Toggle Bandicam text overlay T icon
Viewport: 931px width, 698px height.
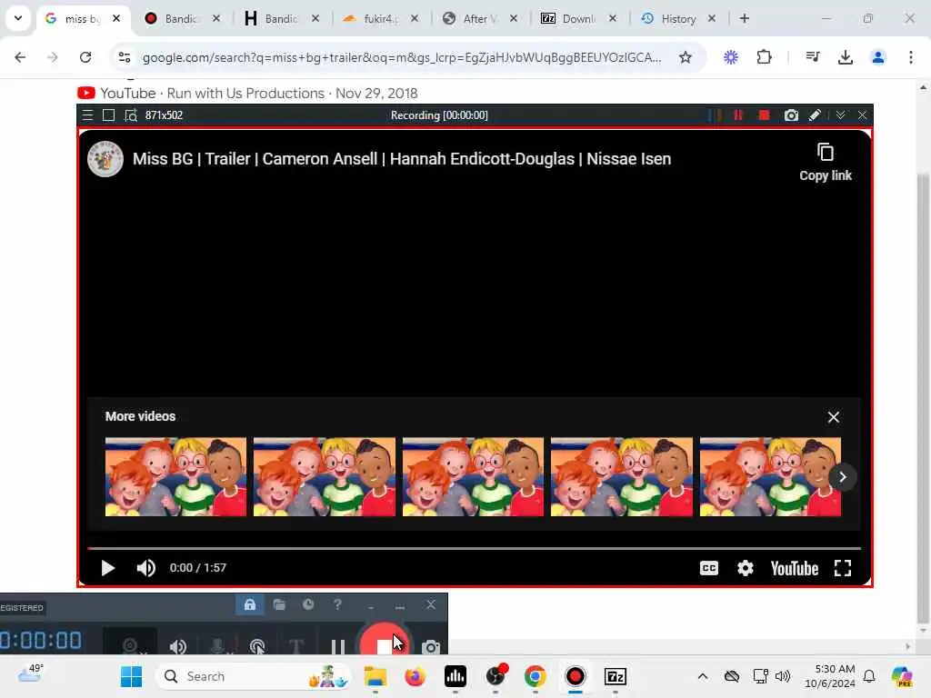[x=296, y=646]
